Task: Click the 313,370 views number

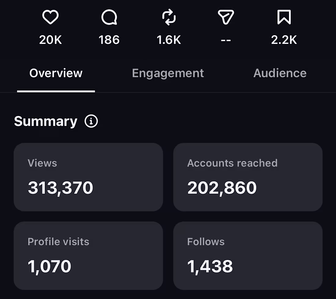Action: coord(60,188)
